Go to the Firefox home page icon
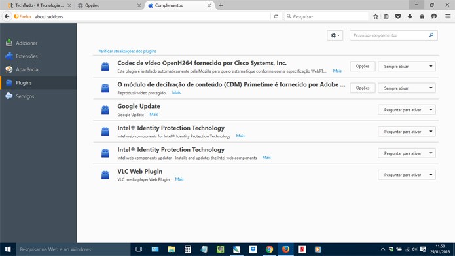Image resolution: width=455 pixels, height=256 pixels. (x=422, y=16)
